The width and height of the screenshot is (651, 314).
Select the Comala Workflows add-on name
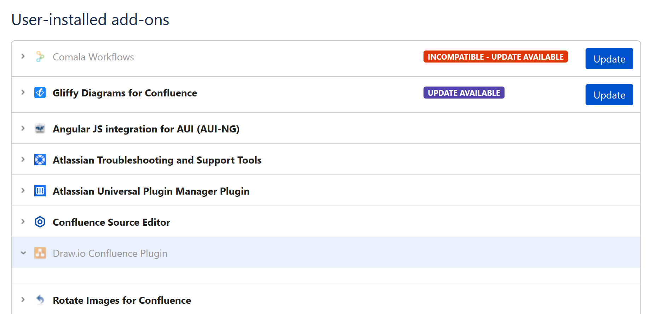pos(93,57)
